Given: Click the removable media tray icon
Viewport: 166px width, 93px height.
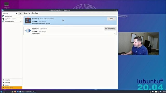Looking at the screenshot, I should pyautogui.click(x=150, y=92).
